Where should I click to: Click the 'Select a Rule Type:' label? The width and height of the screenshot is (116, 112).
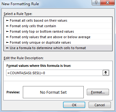18,14
